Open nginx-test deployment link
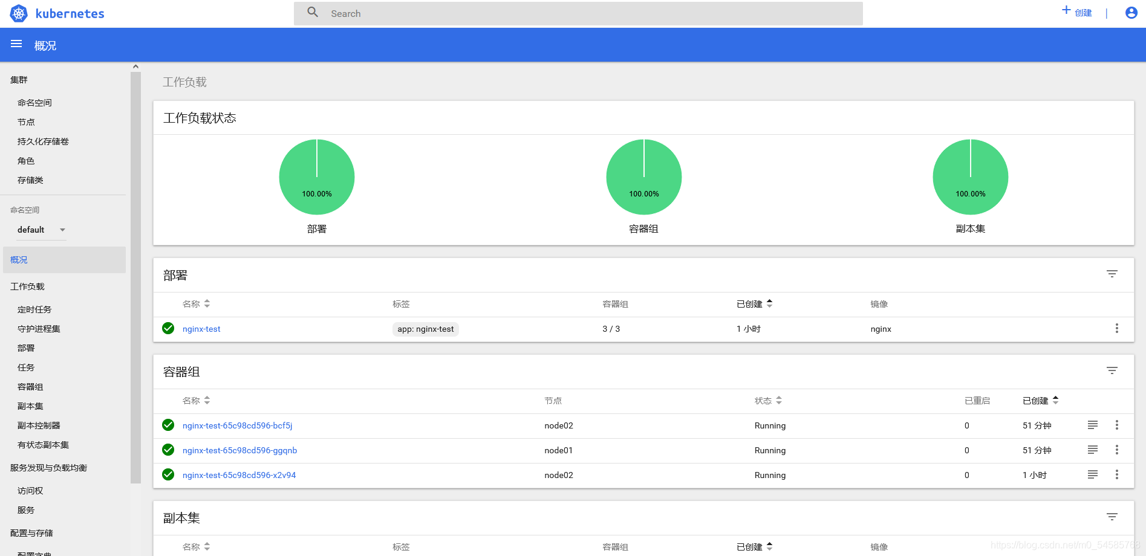This screenshot has height=556, width=1146. (201, 329)
